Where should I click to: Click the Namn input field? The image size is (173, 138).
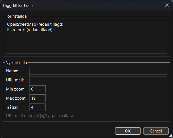tap(98, 71)
